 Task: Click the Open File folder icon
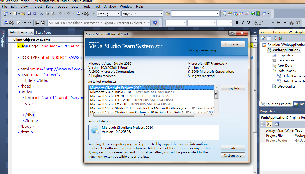point(23,14)
